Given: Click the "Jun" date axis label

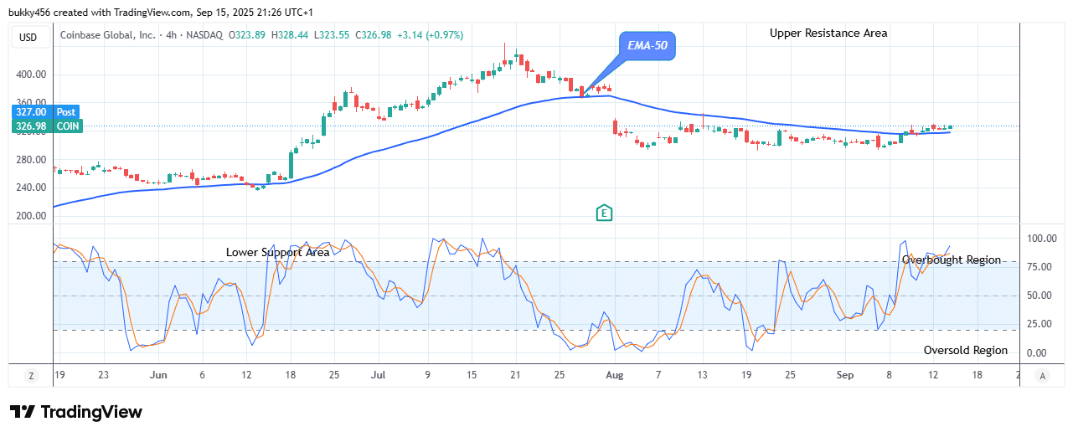Looking at the screenshot, I should click(x=160, y=376).
